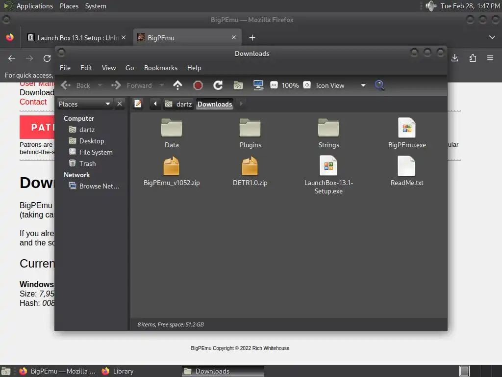
Task: Close the BigPEmu Firefox tab
Action: (234, 37)
